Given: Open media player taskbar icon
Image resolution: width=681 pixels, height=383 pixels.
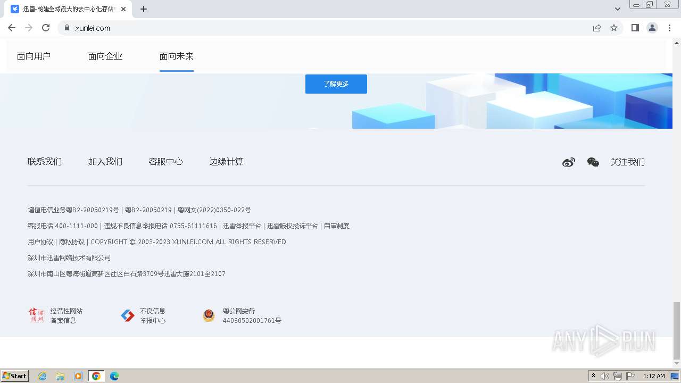Looking at the screenshot, I should point(78,376).
